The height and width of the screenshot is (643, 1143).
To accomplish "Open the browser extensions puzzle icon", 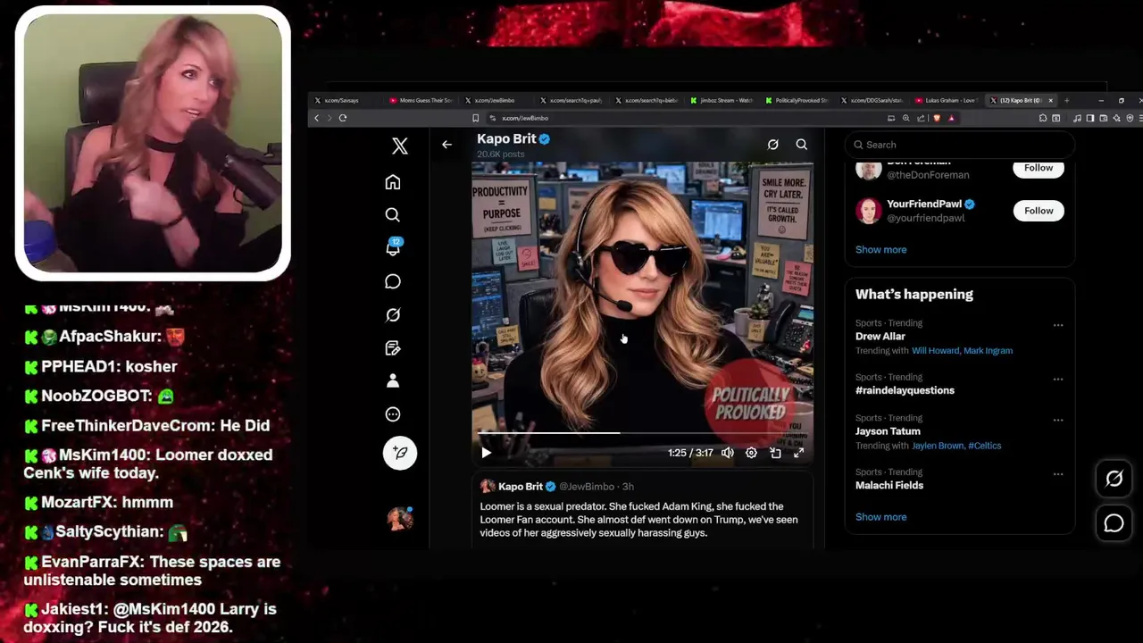I will [1042, 118].
